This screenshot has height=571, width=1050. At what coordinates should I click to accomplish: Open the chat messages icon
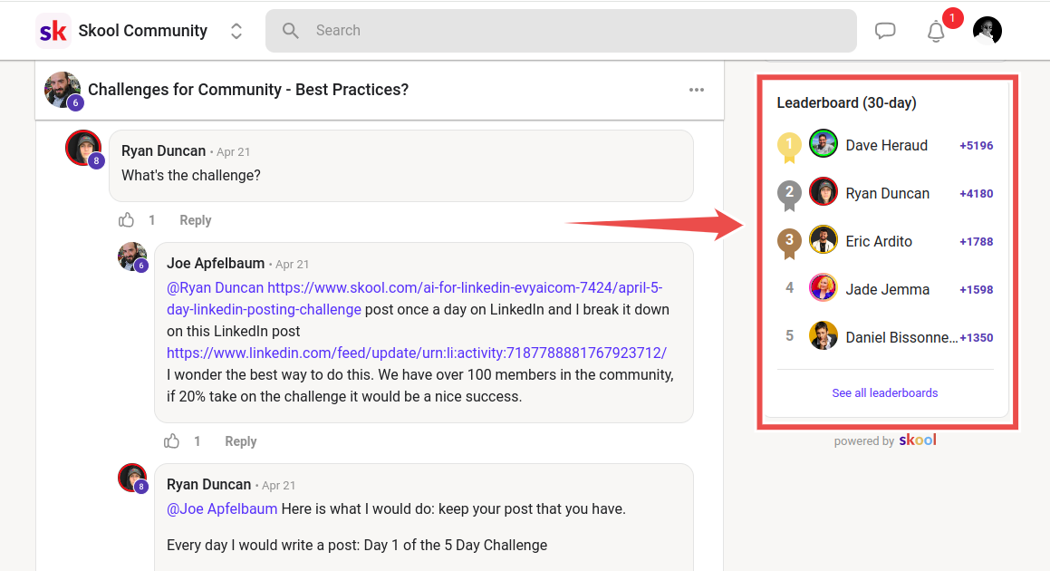tap(884, 31)
